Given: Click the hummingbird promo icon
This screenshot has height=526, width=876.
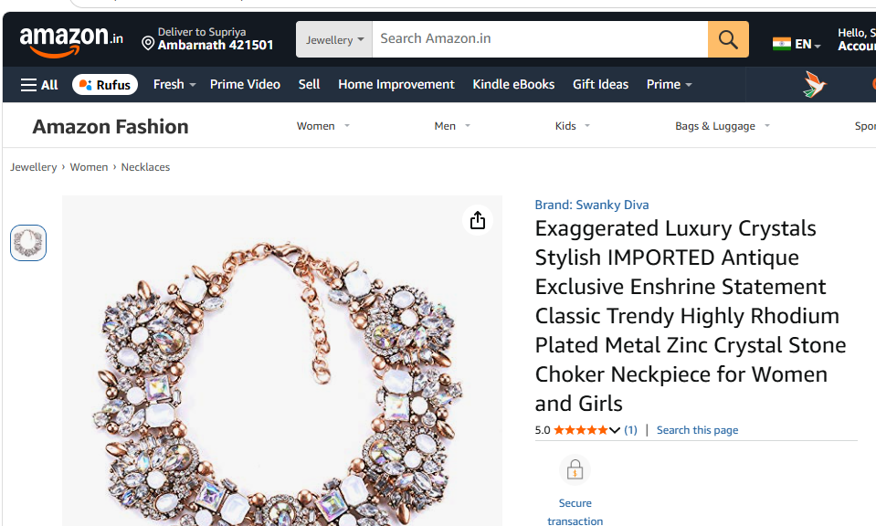Looking at the screenshot, I should coord(815,84).
